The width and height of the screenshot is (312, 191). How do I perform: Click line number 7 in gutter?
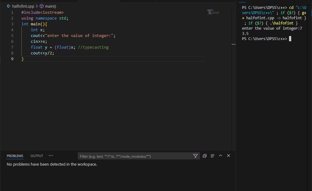[x=12, y=47]
